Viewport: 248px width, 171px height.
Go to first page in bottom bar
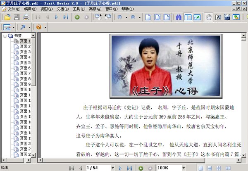pyautogui.click(x=72, y=168)
